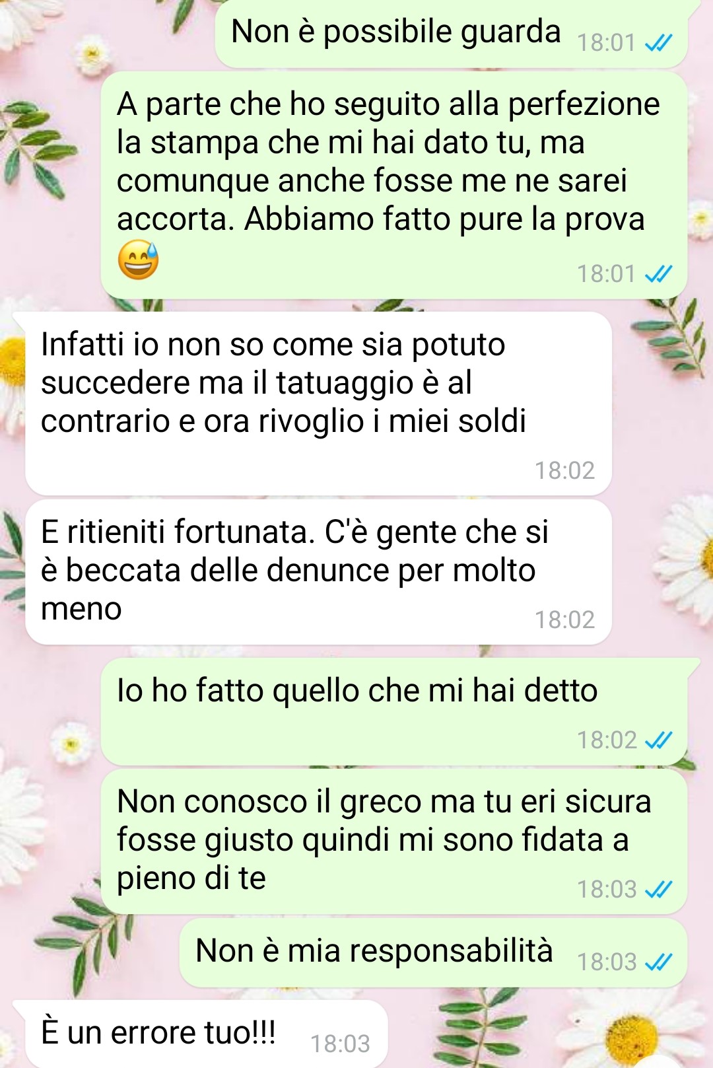Tap the 18:03 timestamp next to 'È un errore tuo!!!'
This screenshot has width=713, height=1068.
(x=340, y=1044)
